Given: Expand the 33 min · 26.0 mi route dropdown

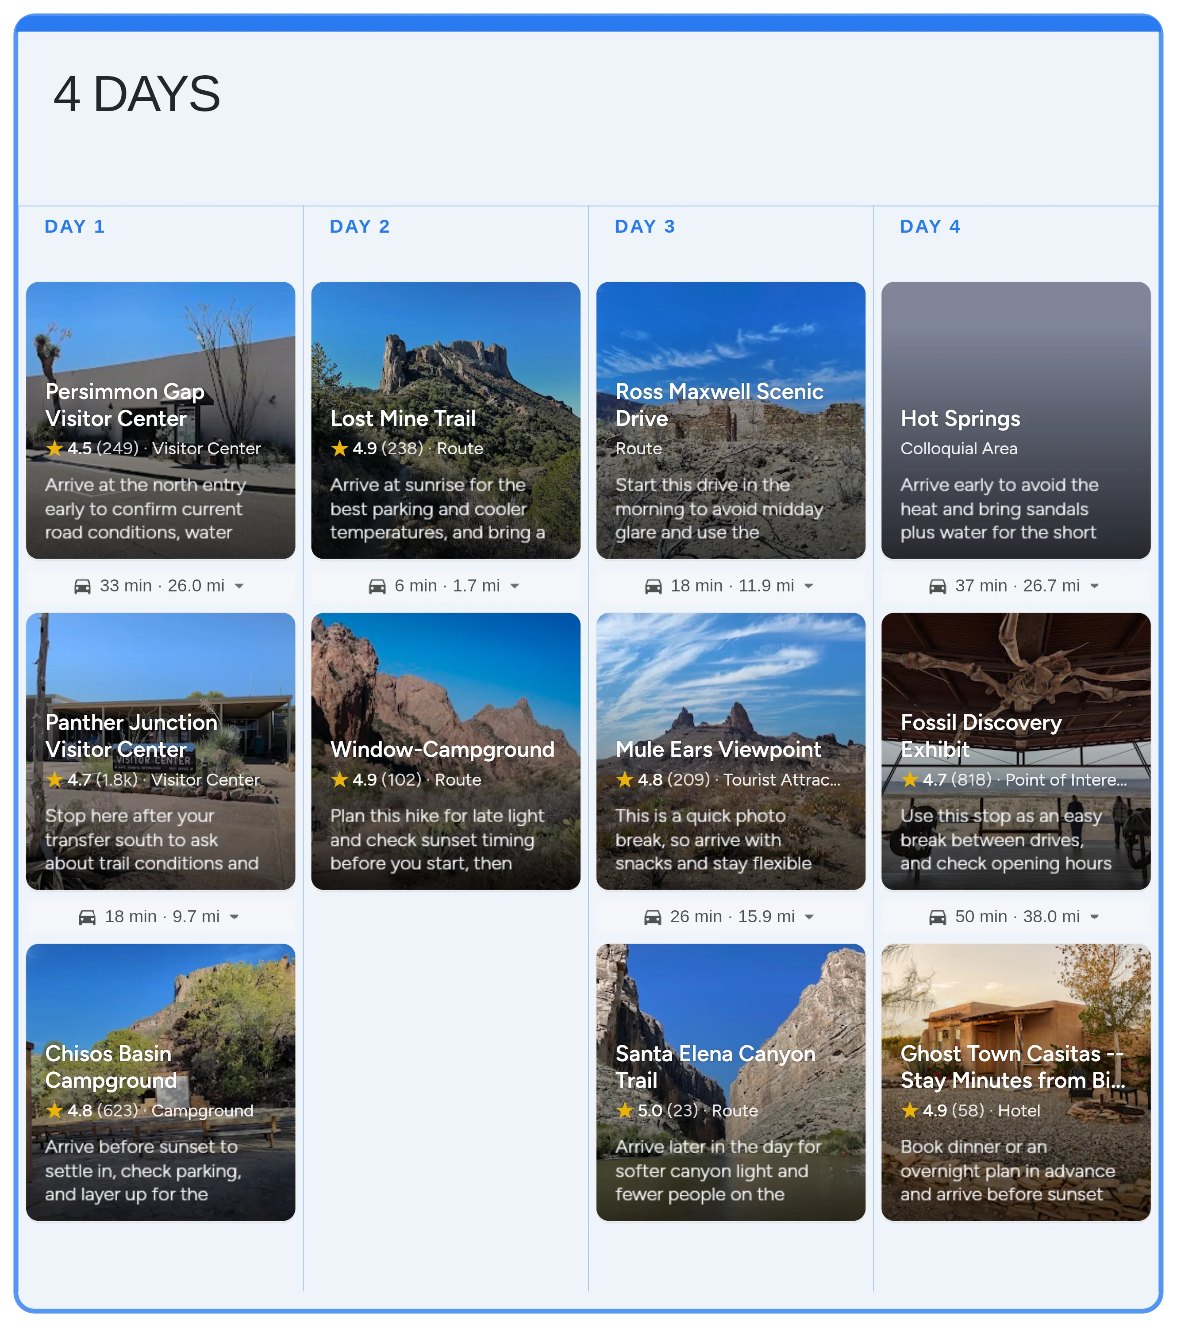Looking at the screenshot, I should [x=239, y=586].
